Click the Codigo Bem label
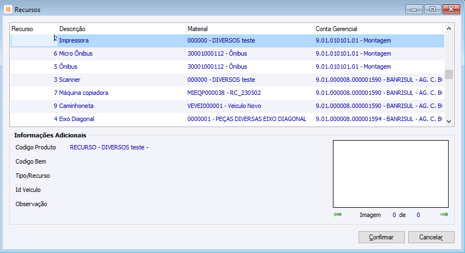Screen dimensions: 465x253 point(31,161)
